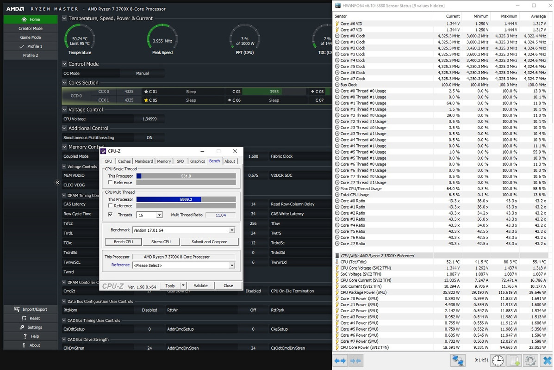Viewport: 554px width, 370px height.
Task: Click the multi thread score bar 5869.3
Action: 186,199
